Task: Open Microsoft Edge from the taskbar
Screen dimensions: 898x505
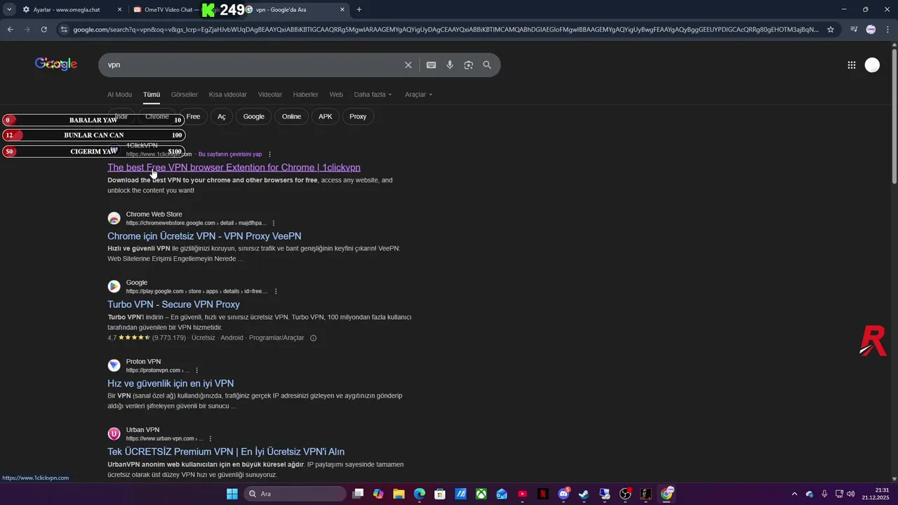Action: coord(420,494)
